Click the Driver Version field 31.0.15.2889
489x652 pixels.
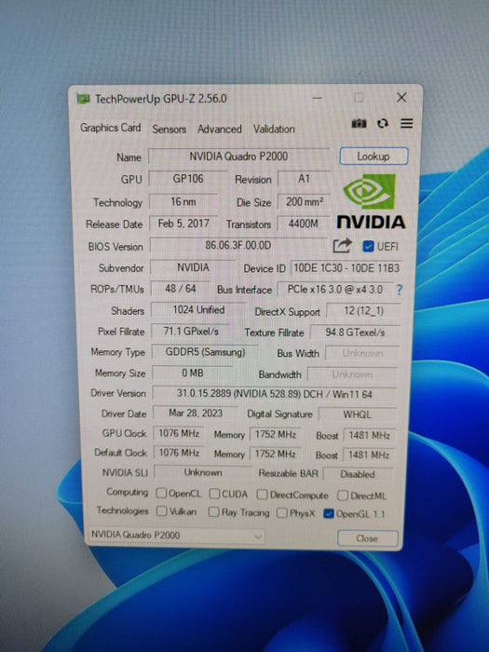(x=275, y=394)
